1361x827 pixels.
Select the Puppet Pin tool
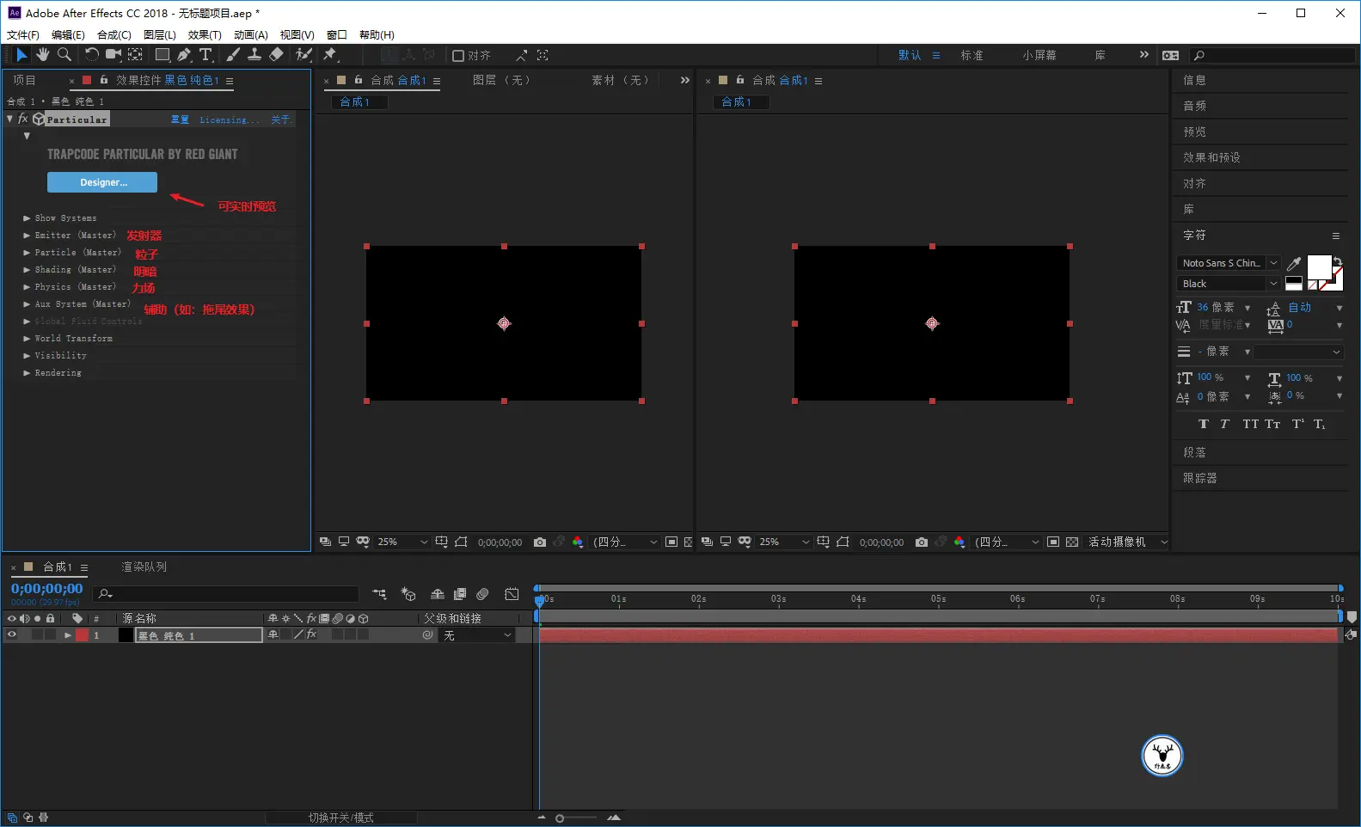click(x=330, y=55)
